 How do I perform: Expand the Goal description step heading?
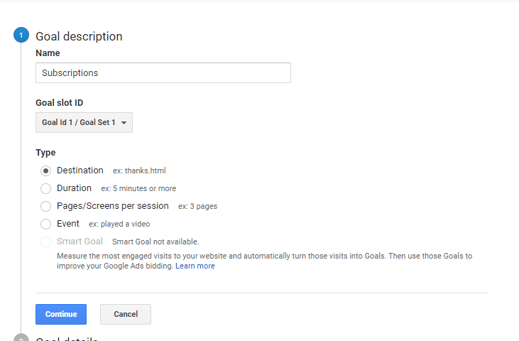point(79,36)
